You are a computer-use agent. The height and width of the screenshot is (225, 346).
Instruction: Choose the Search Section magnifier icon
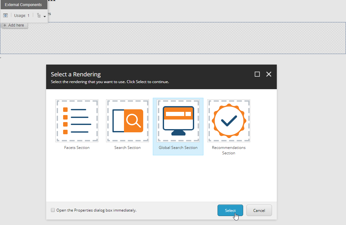point(128,121)
